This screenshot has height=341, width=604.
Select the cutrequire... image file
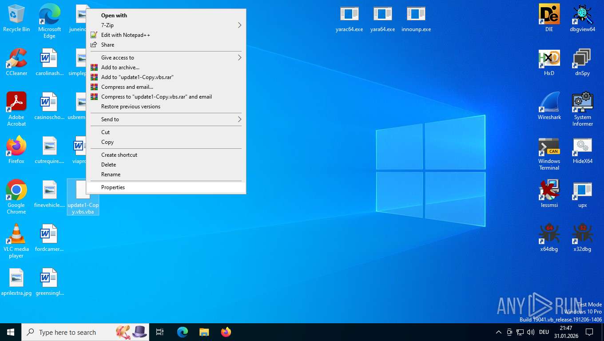point(49,151)
